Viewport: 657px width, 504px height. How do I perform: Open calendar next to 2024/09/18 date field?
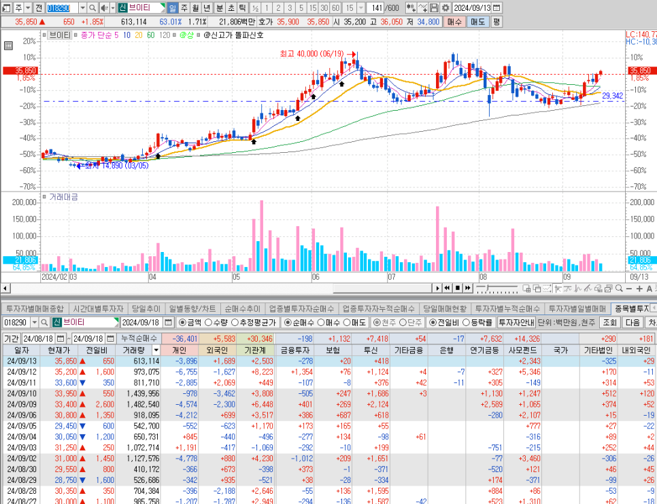click(168, 323)
